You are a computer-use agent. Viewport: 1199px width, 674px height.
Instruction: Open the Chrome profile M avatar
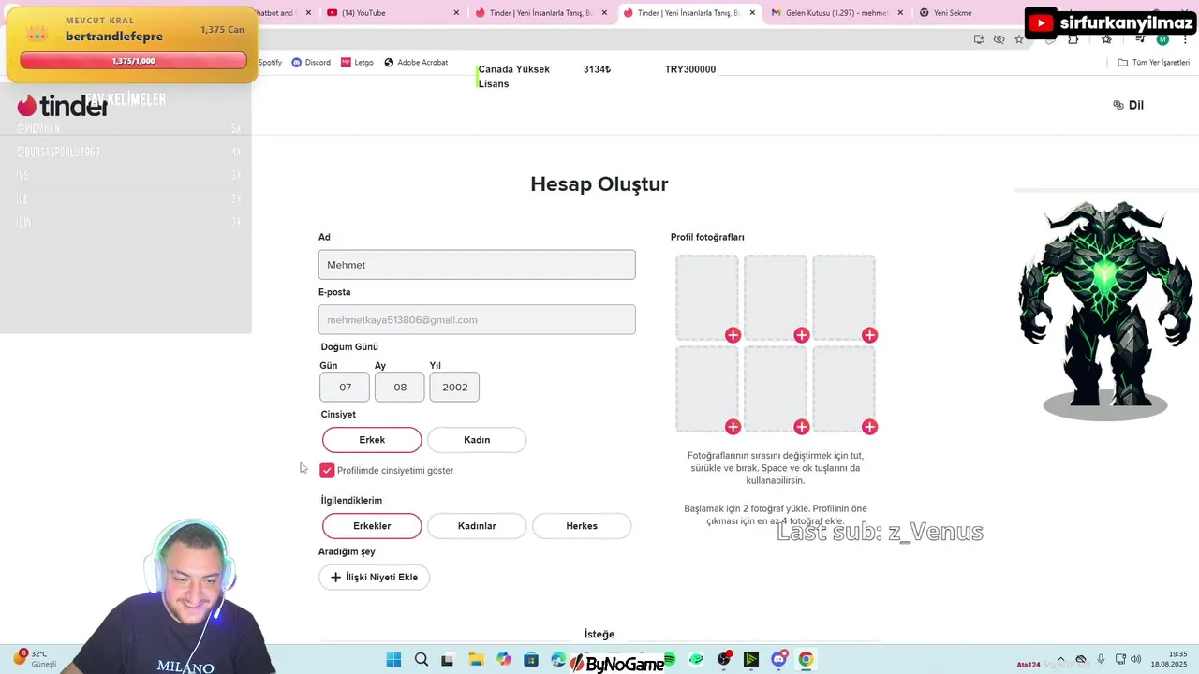(1162, 39)
